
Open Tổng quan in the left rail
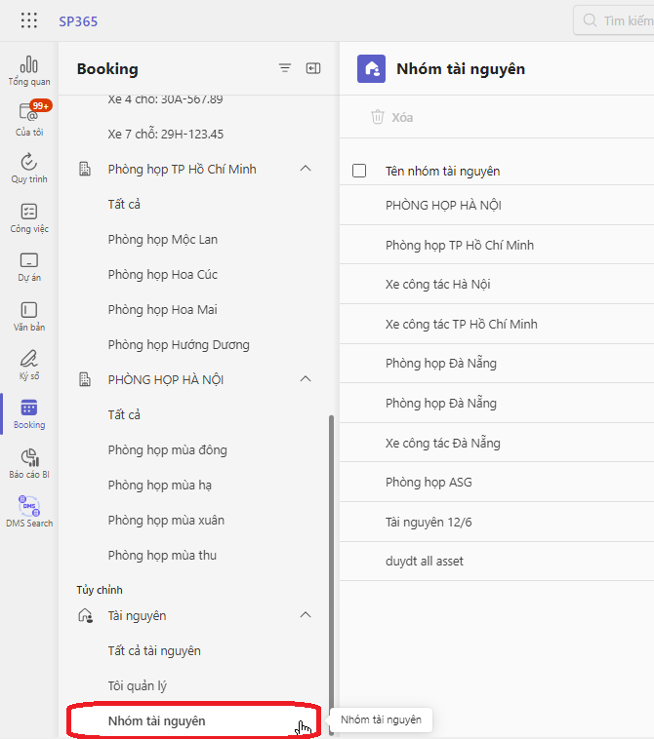click(29, 70)
